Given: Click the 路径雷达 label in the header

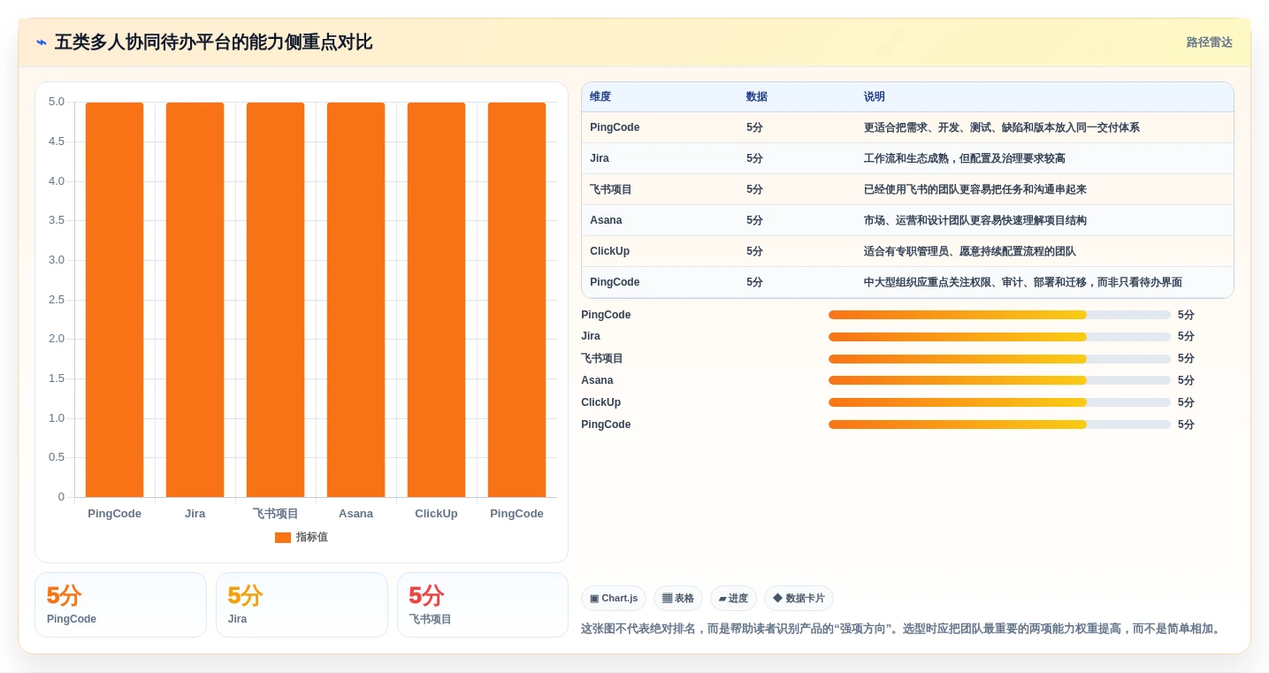Looking at the screenshot, I should pos(1210,42).
